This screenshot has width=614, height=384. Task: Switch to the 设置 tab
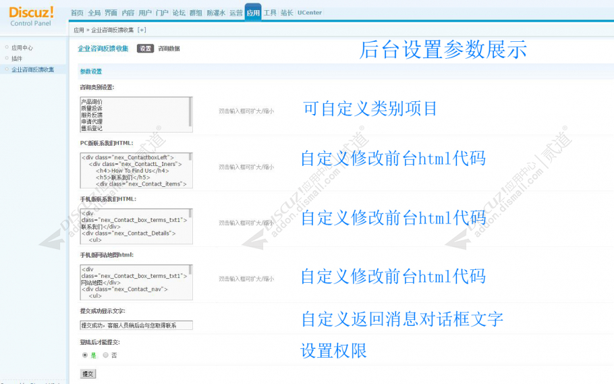pos(145,49)
